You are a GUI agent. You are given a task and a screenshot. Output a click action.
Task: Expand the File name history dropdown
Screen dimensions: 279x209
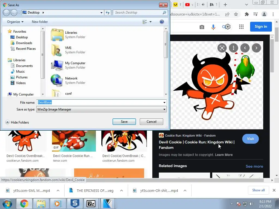[x=164, y=103]
